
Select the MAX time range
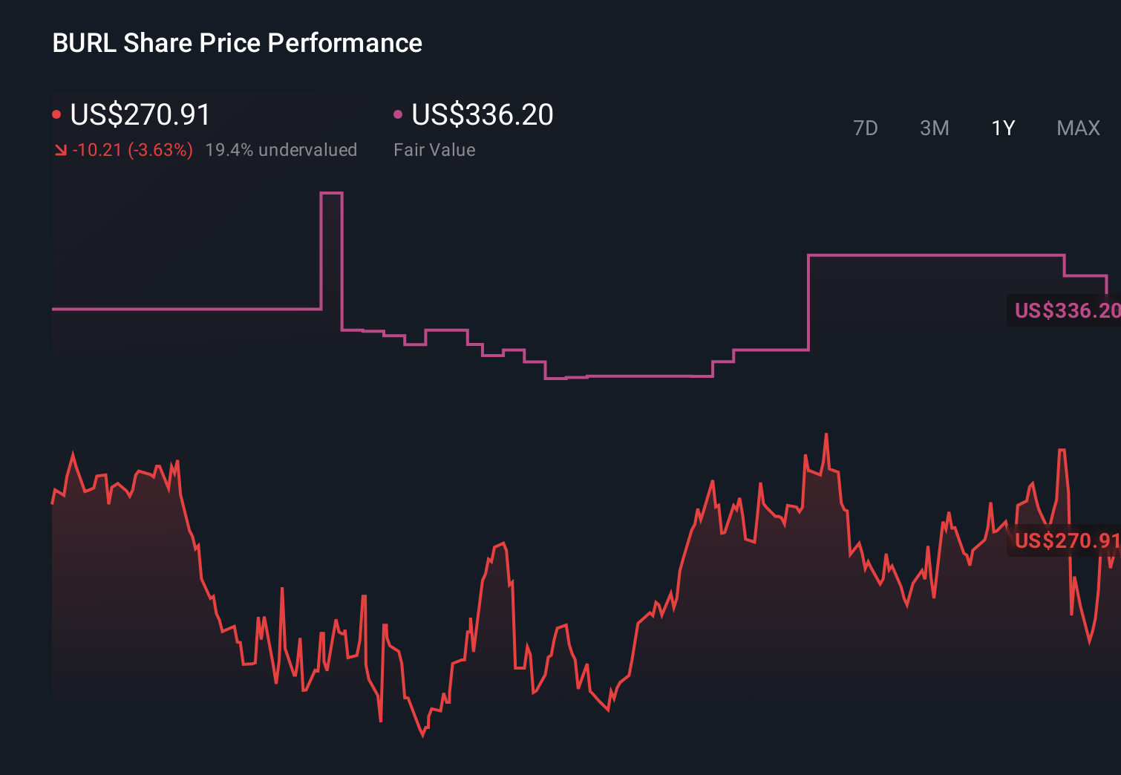[1078, 128]
